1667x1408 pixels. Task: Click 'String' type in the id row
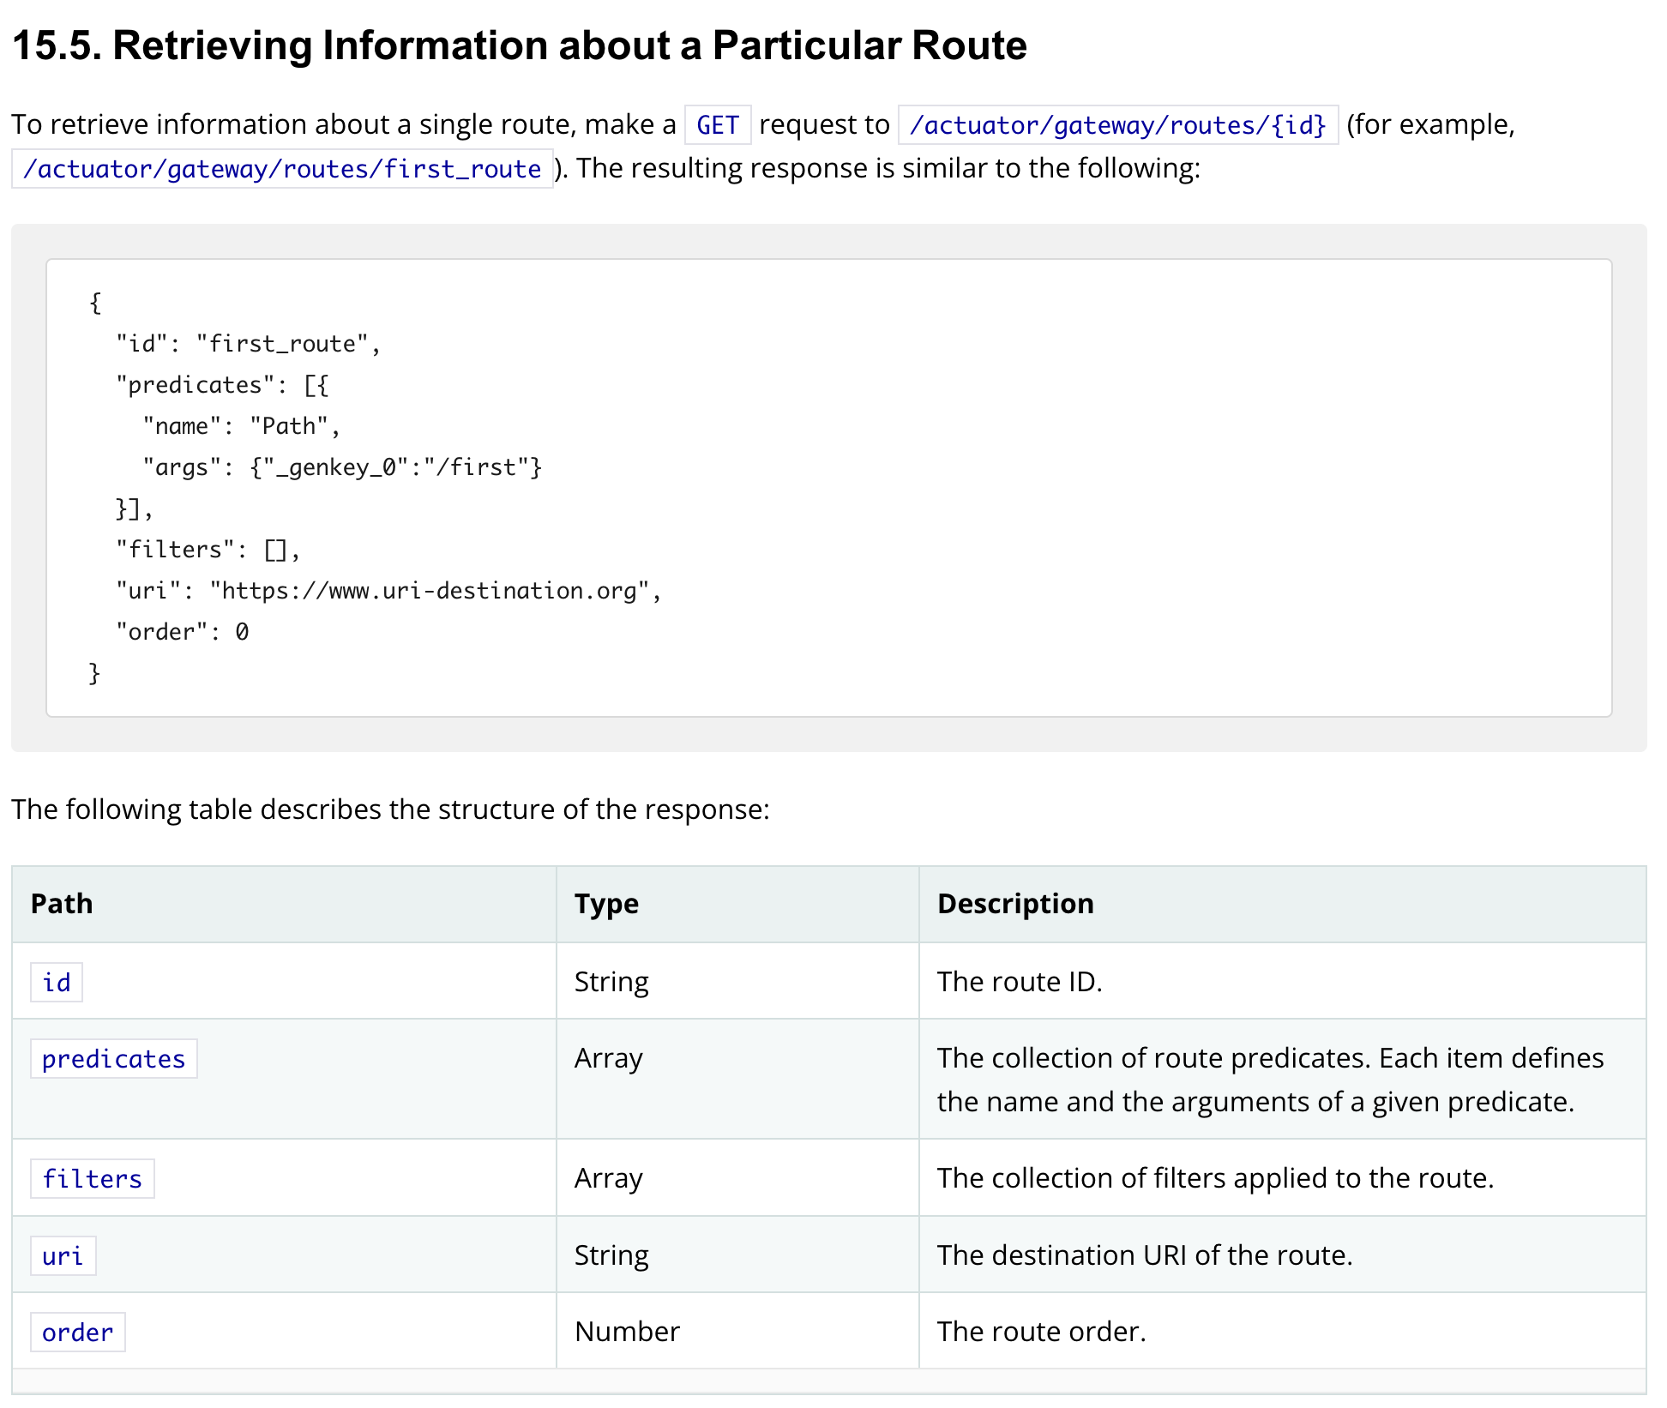(x=611, y=982)
